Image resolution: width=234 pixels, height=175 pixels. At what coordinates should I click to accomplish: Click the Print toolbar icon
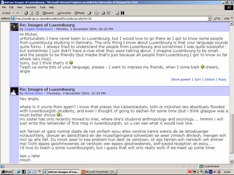(x=103, y=13)
